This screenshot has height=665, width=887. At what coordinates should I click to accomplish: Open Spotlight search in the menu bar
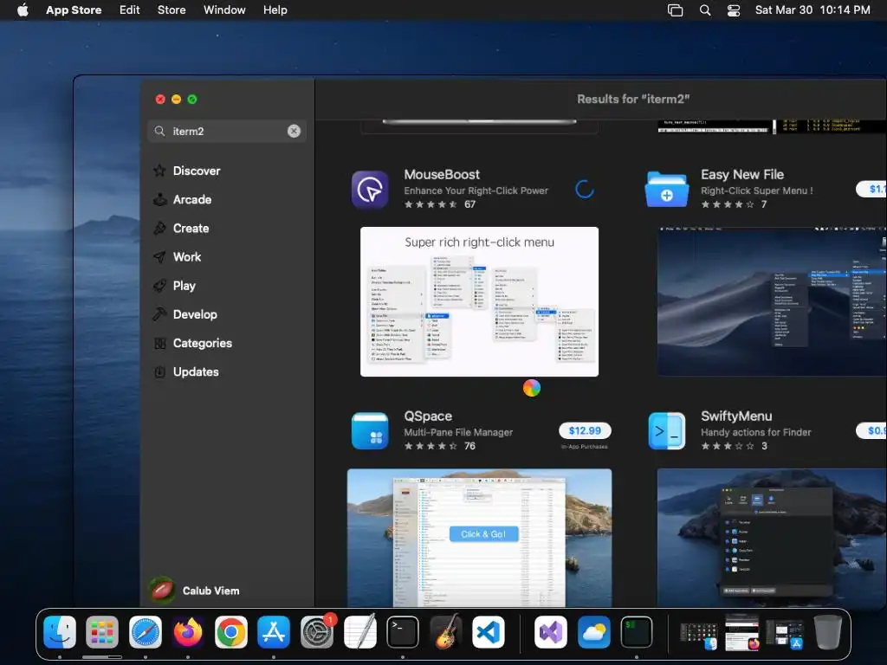pyautogui.click(x=705, y=10)
